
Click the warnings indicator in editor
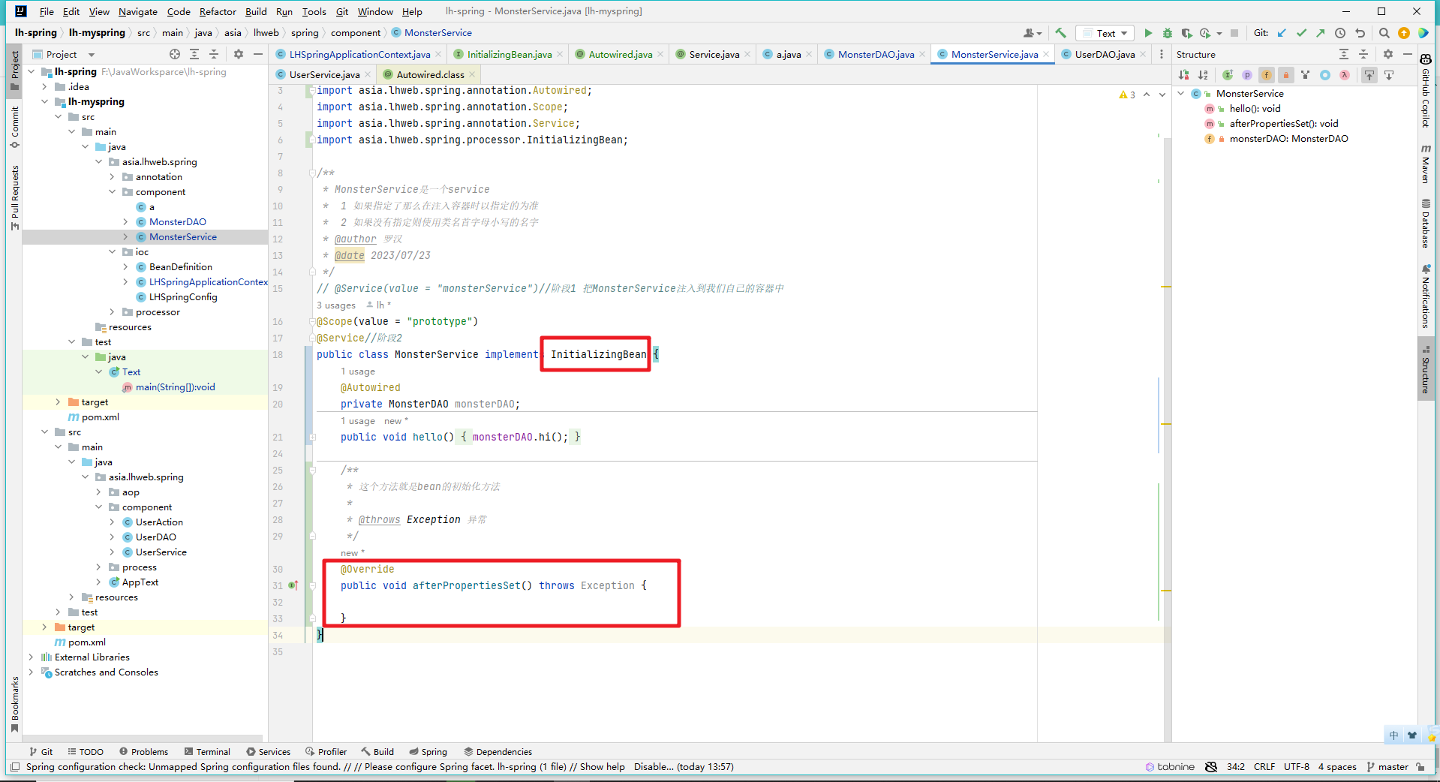(1127, 95)
